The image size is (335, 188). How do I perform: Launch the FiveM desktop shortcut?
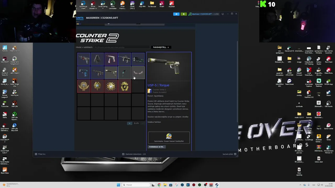click(x=162, y=4)
